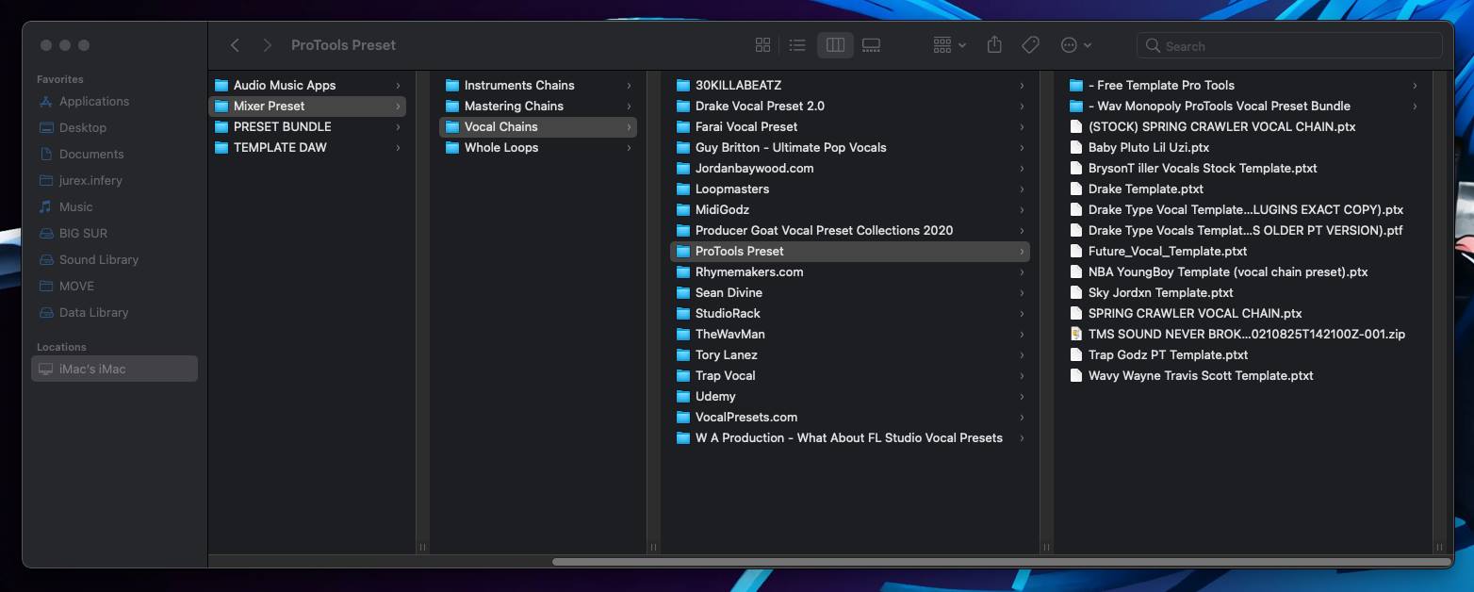Open MOVE in the sidebar
The height and width of the screenshot is (592, 1474).
coord(115,286)
